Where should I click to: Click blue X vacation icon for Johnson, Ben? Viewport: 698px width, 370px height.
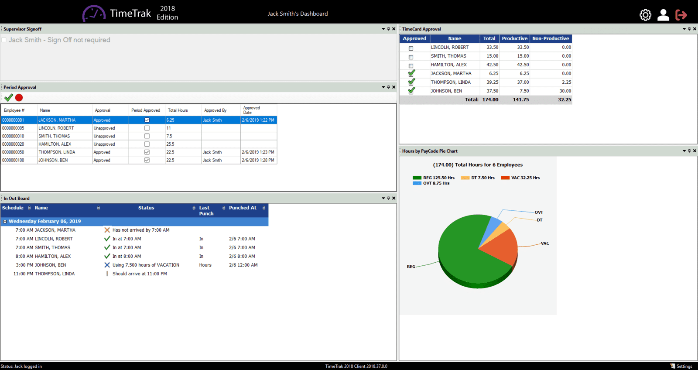pyautogui.click(x=107, y=265)
